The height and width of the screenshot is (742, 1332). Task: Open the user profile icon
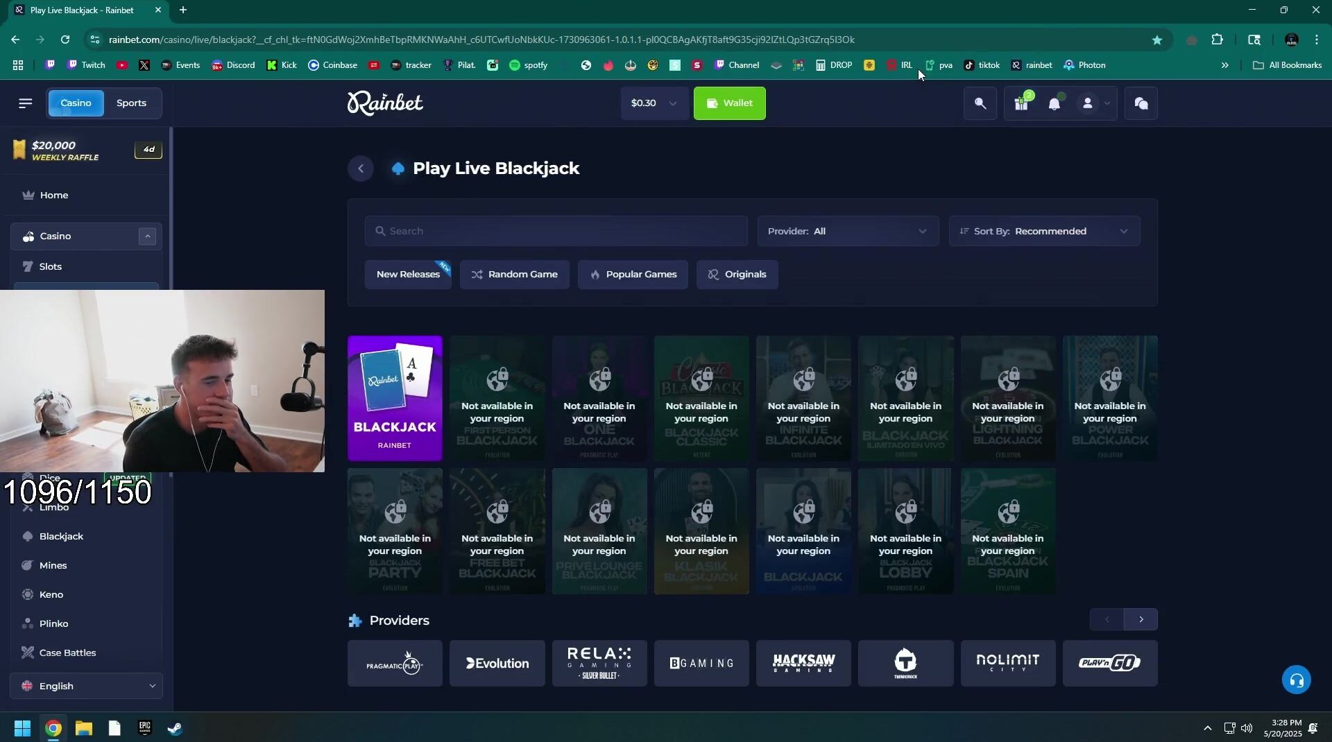click(1088, 103)
